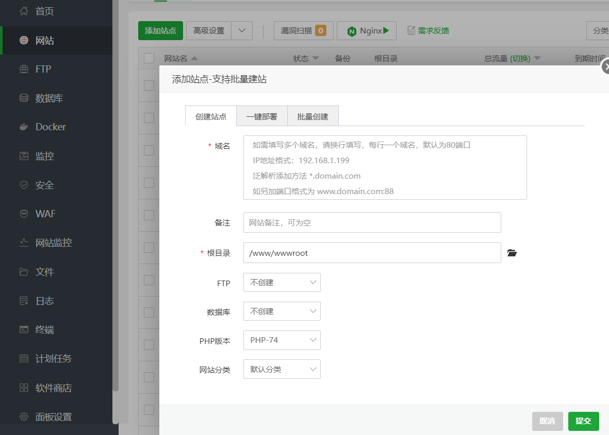The width and height of the screenshot is (609, 435).
Task: Check the first website row checkbox
Action: tap(149, 85)
